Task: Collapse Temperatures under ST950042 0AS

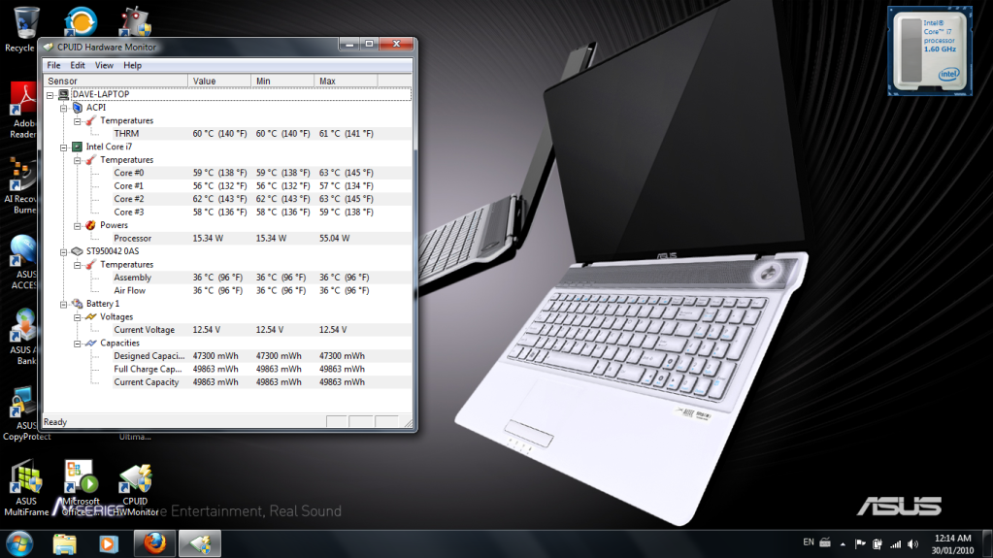Action: (x=78, y=265)
